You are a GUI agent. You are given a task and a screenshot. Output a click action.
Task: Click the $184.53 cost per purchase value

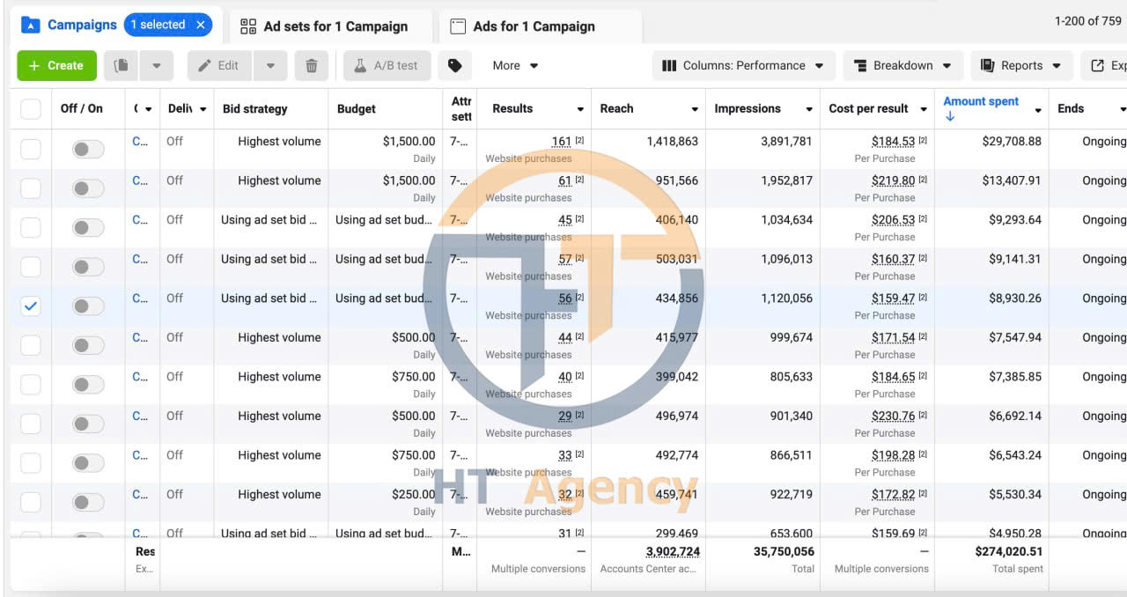coord(893,141)
